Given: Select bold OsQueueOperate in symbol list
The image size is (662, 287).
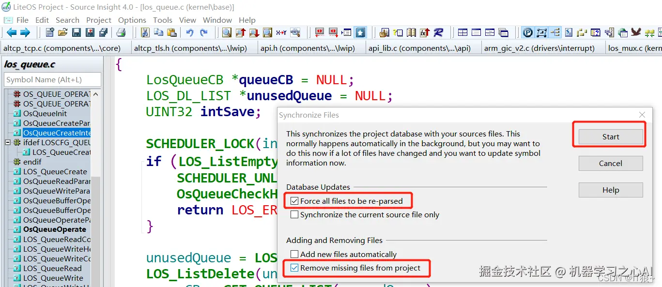Looking at the screenshot, I should [x=55, y=229].
